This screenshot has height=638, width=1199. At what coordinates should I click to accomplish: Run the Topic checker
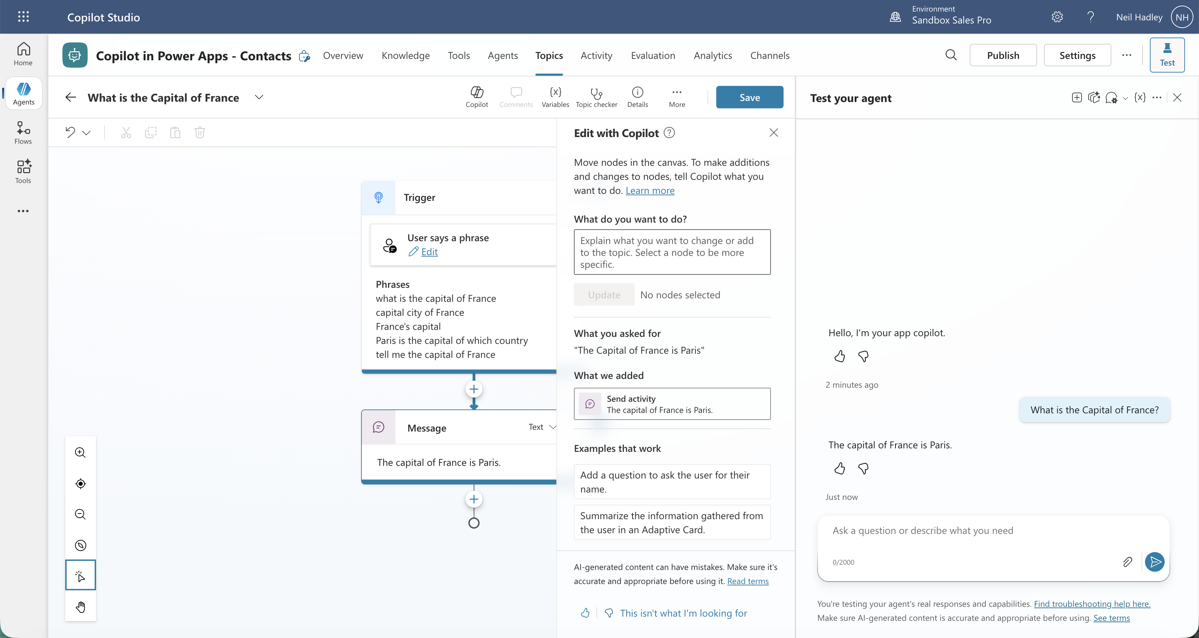click(596, 97)
